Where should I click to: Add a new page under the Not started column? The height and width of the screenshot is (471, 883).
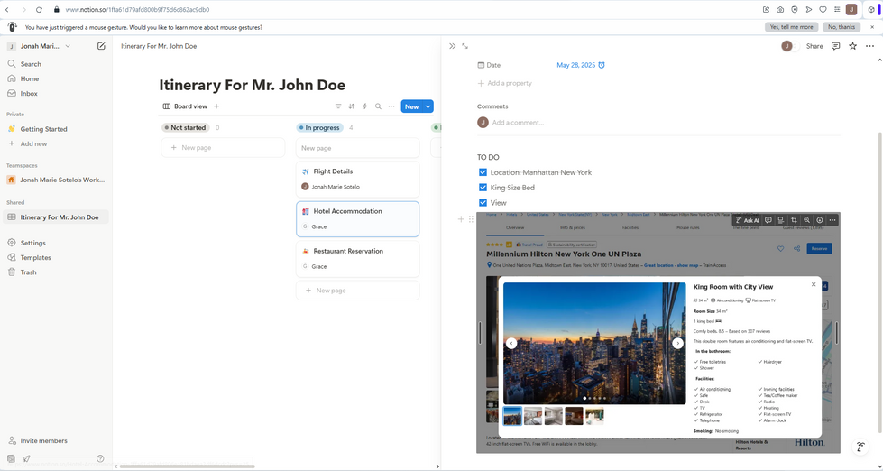[223, 148]
